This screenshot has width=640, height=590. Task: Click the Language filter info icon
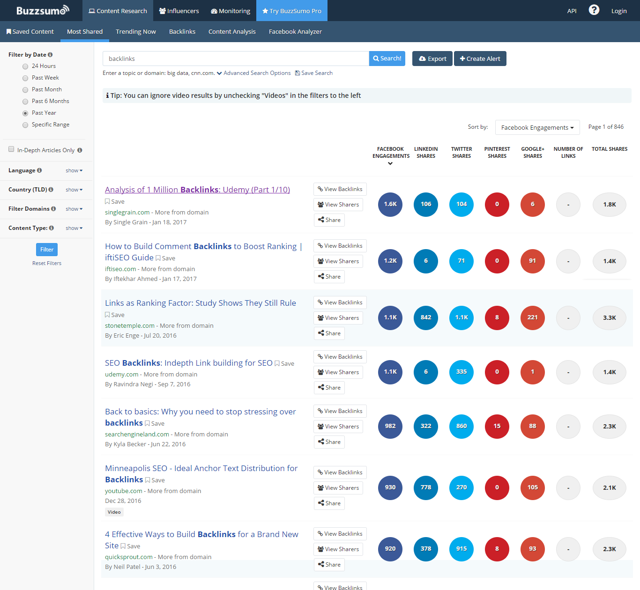pos(39,170)
